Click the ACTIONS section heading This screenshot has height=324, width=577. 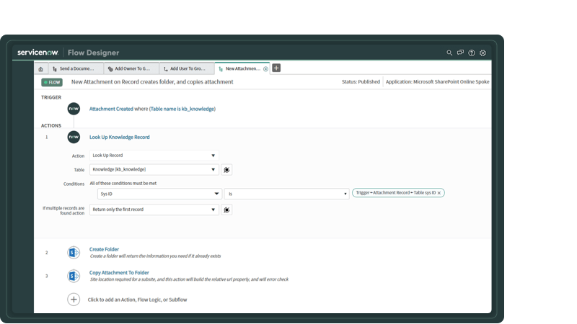51,125
